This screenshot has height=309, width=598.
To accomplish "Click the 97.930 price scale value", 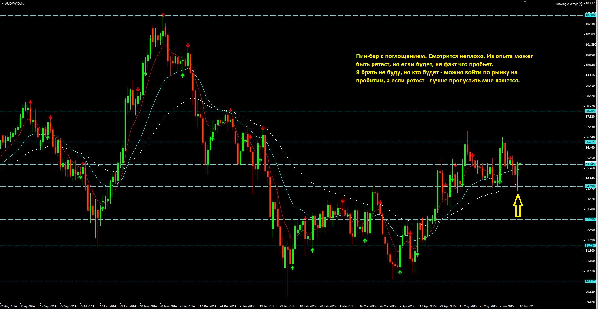I will (591, 117).
